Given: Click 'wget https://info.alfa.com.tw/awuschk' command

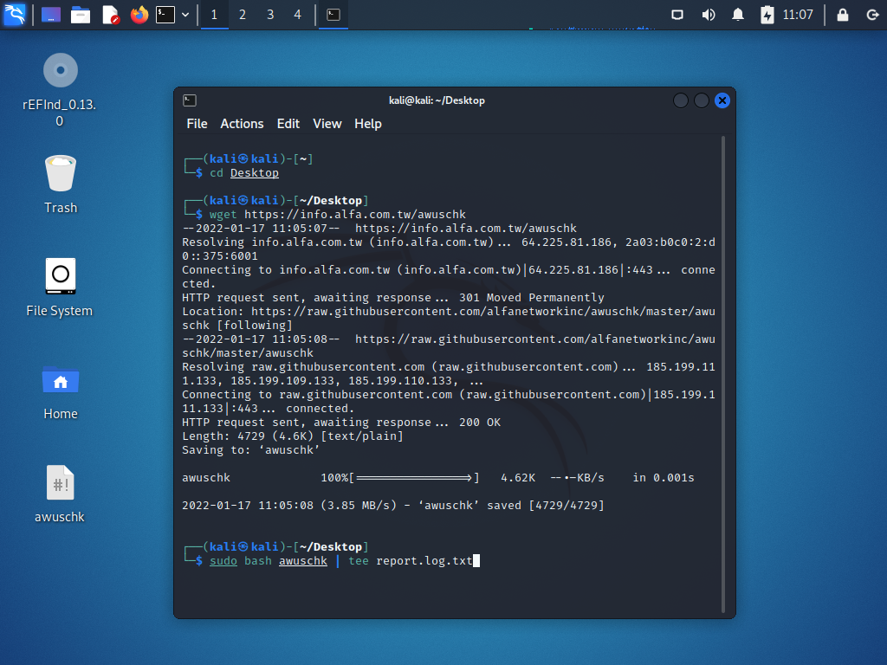Looking at the screenshot, I should (x=338, y=215).
